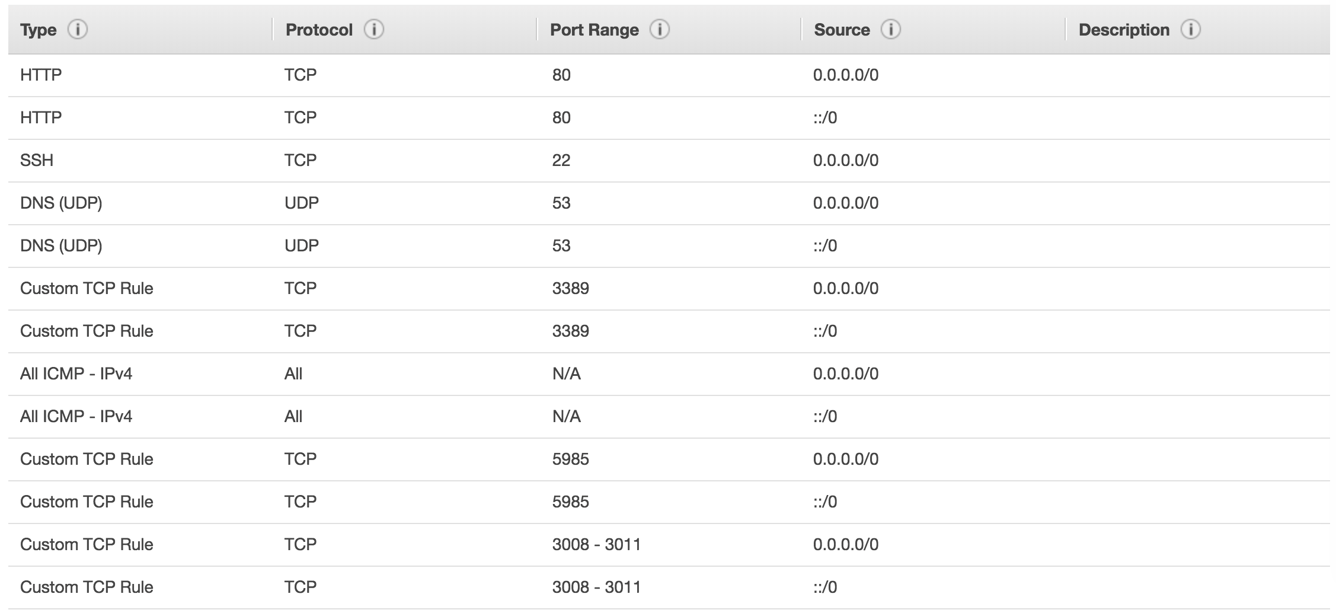Click the ::/0 source of the HTTP rule
Image resolution: width=1336 pixels, height=613 pixels.
pos(824,117)
